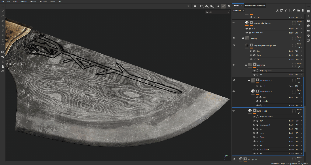The width and height of the screenshot is (311, 165).
Task: Toggle visibility of Fill layer 37
Action: tap(234, 159)
